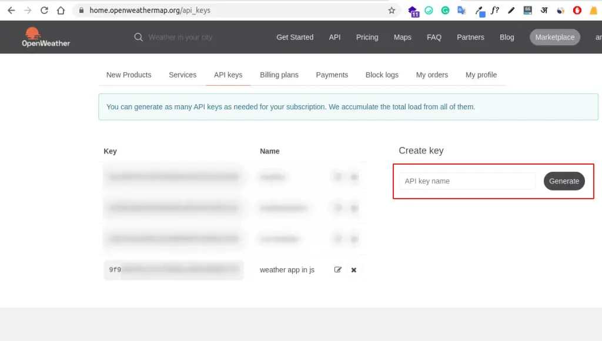602x341 pixels.
Task: Open the browser home page icon
Action: (x=61, y=11)
